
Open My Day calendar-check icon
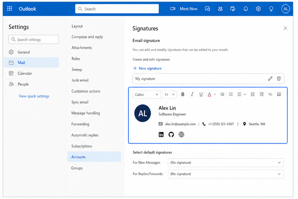(233, 9)
